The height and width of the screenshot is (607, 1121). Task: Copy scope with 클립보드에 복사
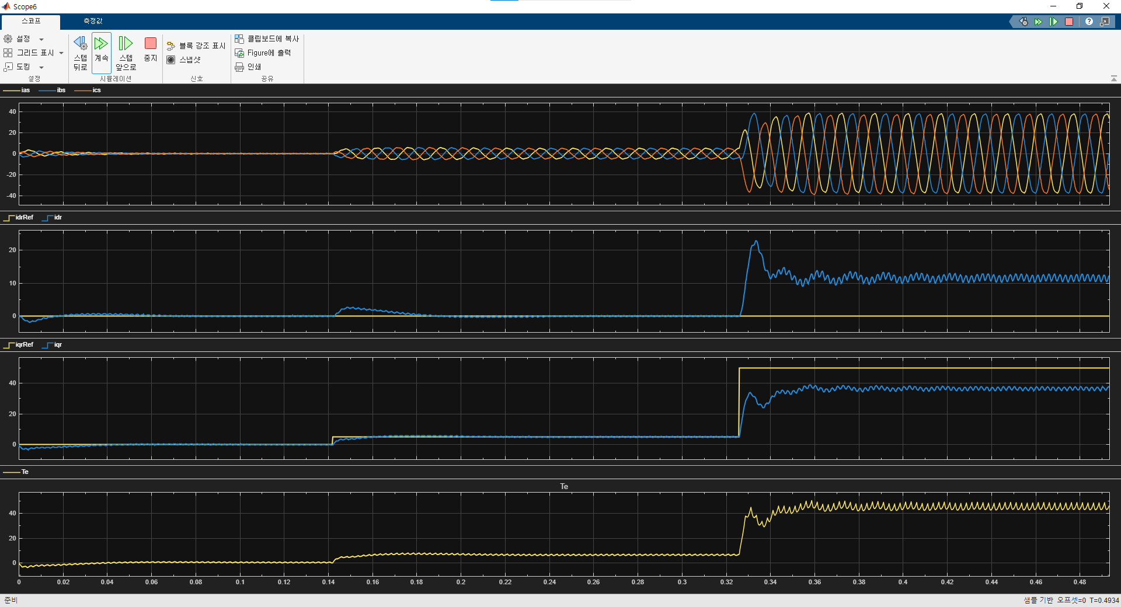[x=267, y=39]
